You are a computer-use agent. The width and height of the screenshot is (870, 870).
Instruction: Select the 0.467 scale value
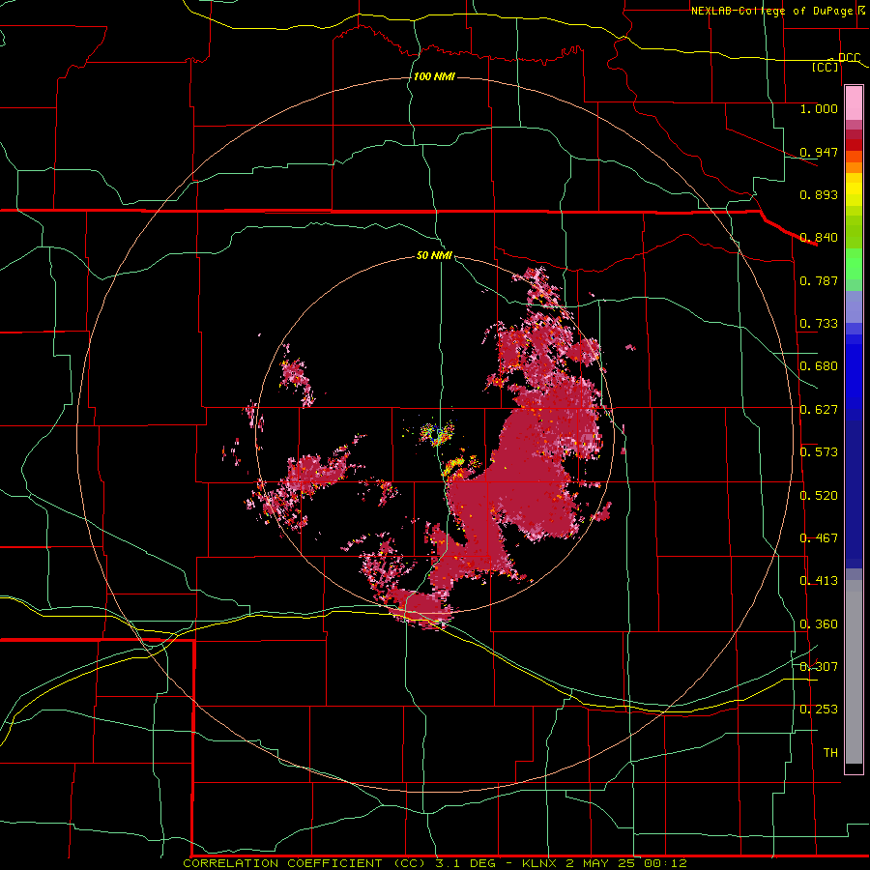pyautogui.click(x=819, y=538)
